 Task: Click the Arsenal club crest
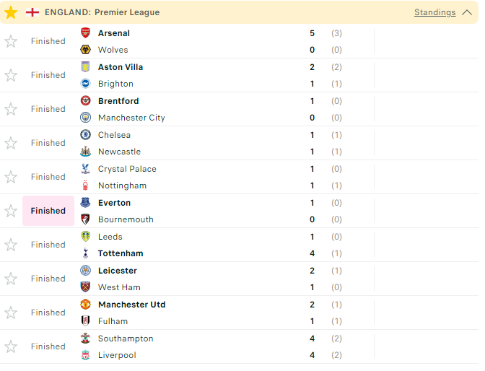(x=85, y=32)
